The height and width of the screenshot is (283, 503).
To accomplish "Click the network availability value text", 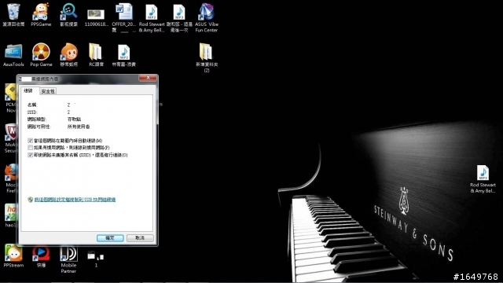I will [x=79, y=127].
